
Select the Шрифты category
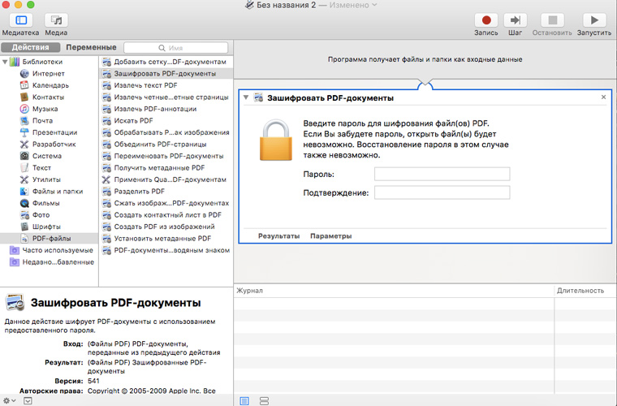[x=46, y=227]
